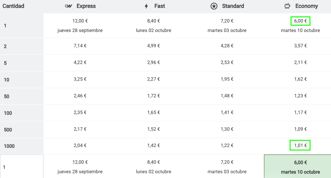Select 2,53 € Standard for quantity 5

coord(227,63)
